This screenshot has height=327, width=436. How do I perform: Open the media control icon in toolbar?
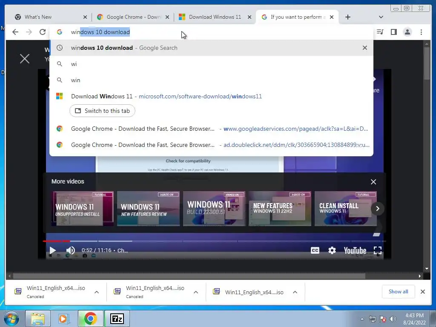tap(380, 32)
